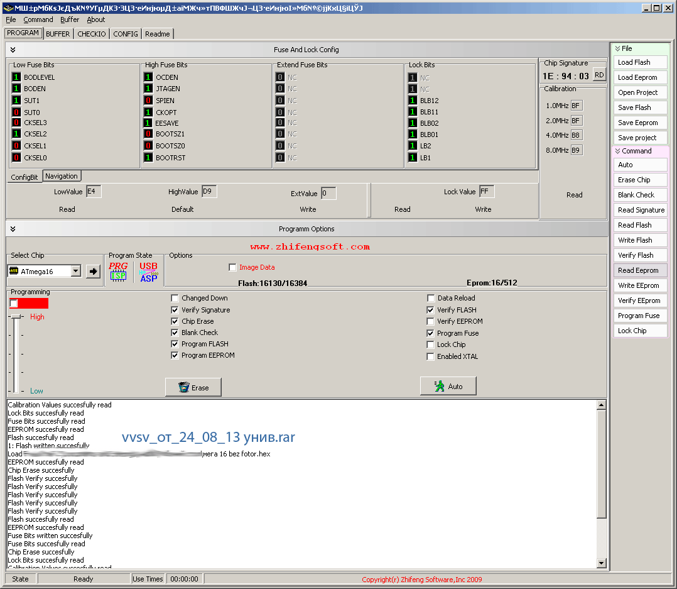The image size is (677, 589).
Task: Toggle the BOOTRST high fuse bit
Action: coord(148,158)
